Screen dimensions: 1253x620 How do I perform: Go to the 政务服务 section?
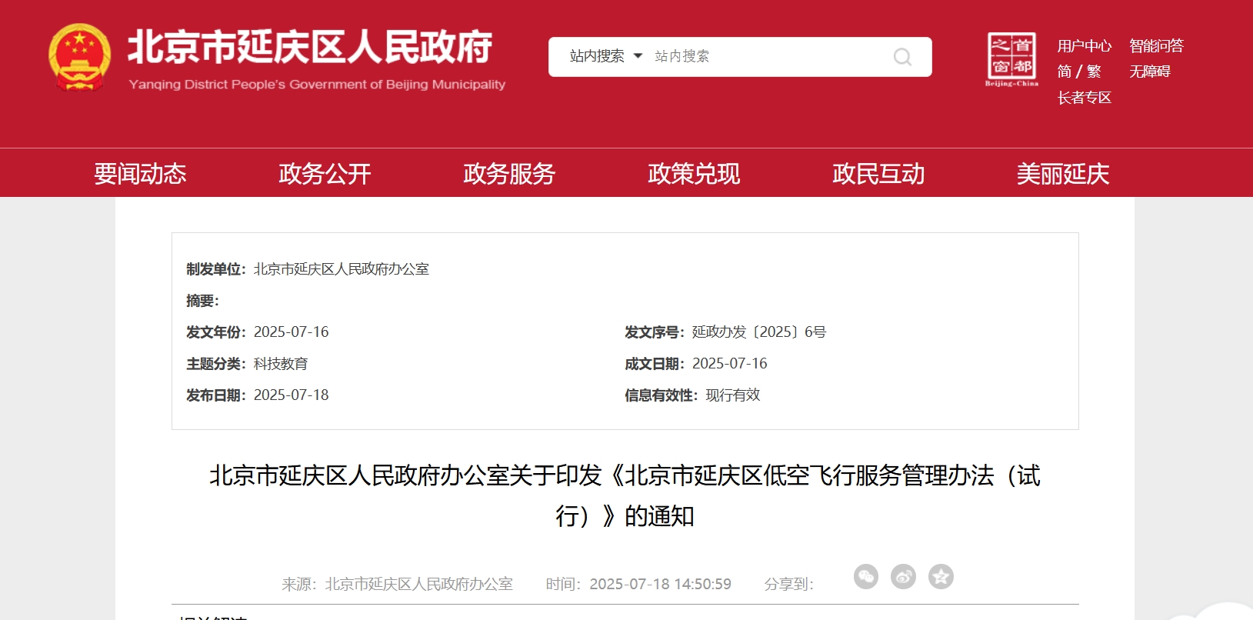pos(509,174)
